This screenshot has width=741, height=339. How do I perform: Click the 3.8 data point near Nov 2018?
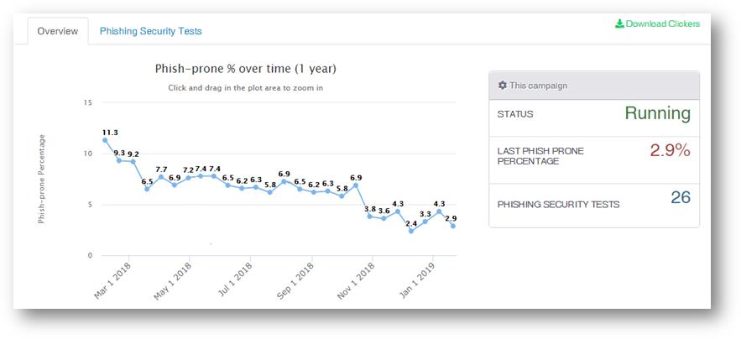click(370, 216)
